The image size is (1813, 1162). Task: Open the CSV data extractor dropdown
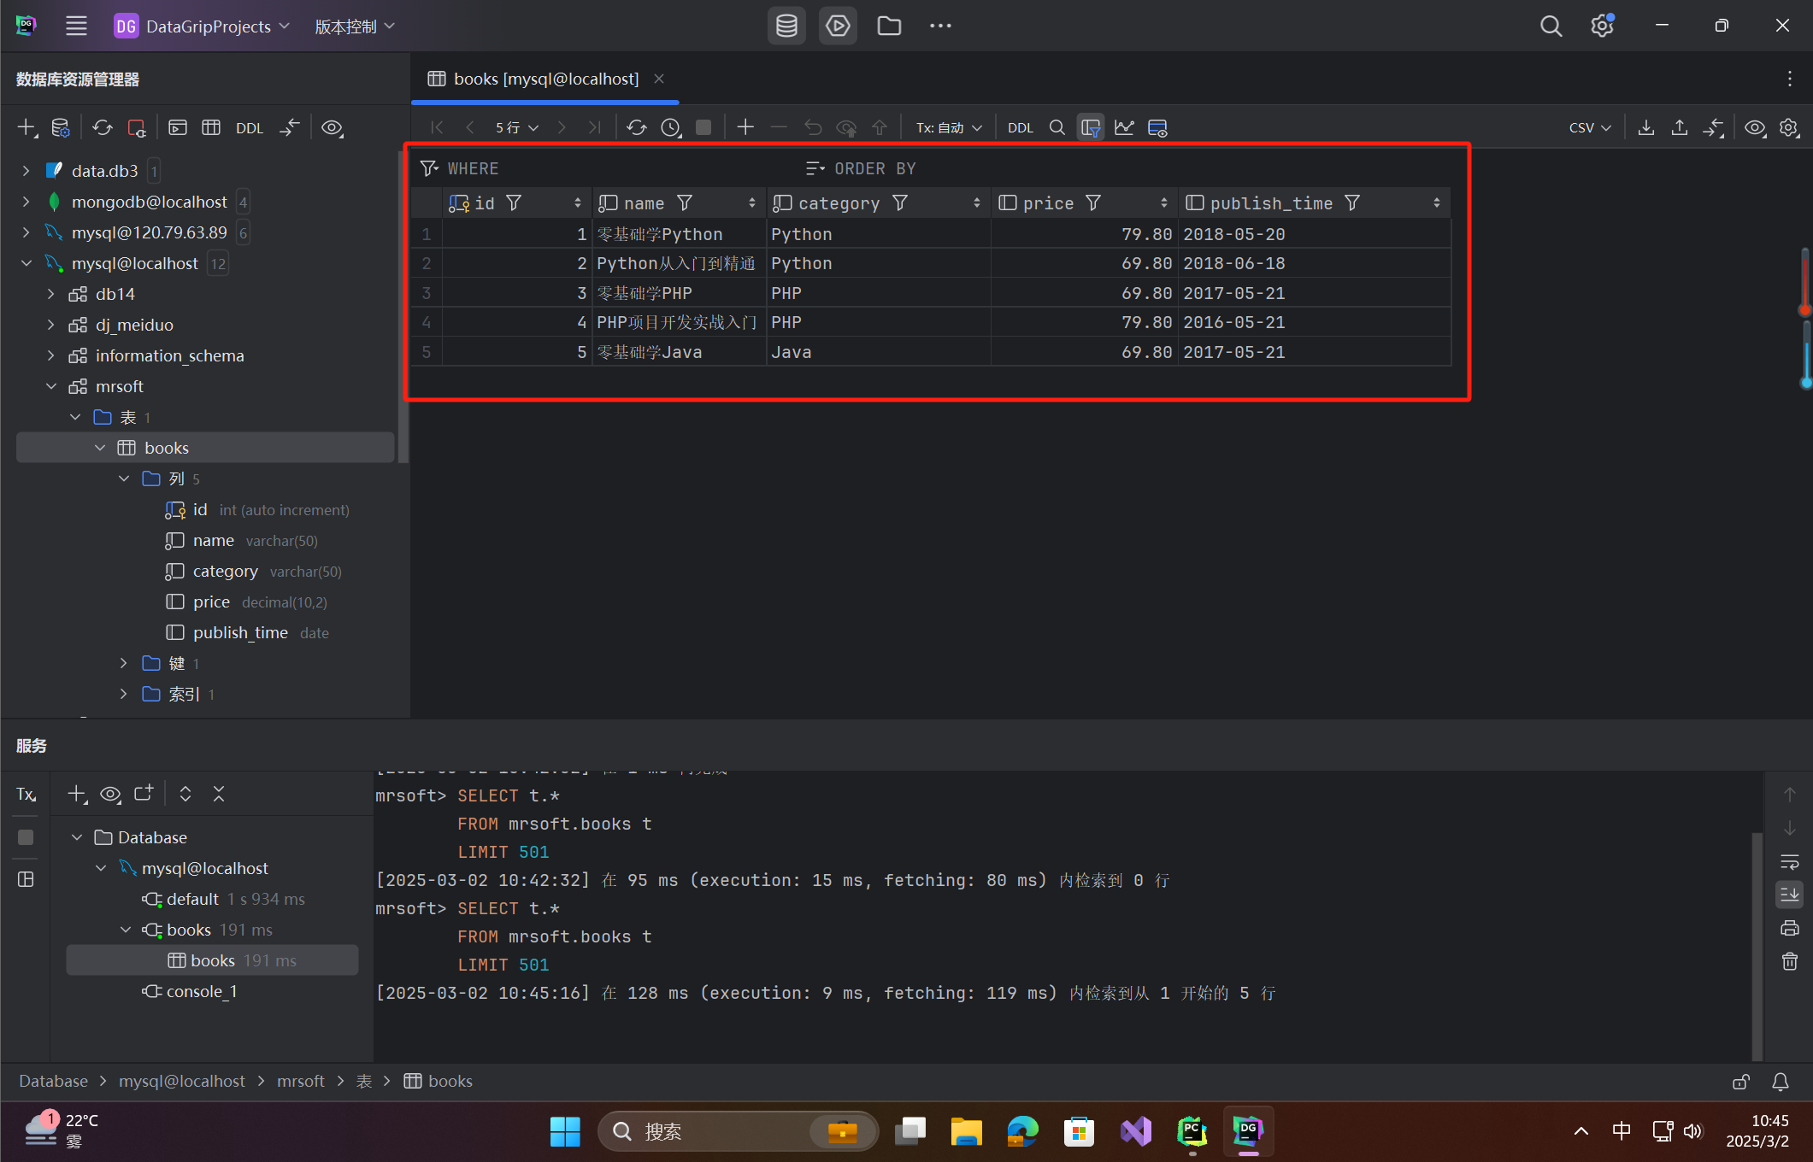click(1590, 127)
